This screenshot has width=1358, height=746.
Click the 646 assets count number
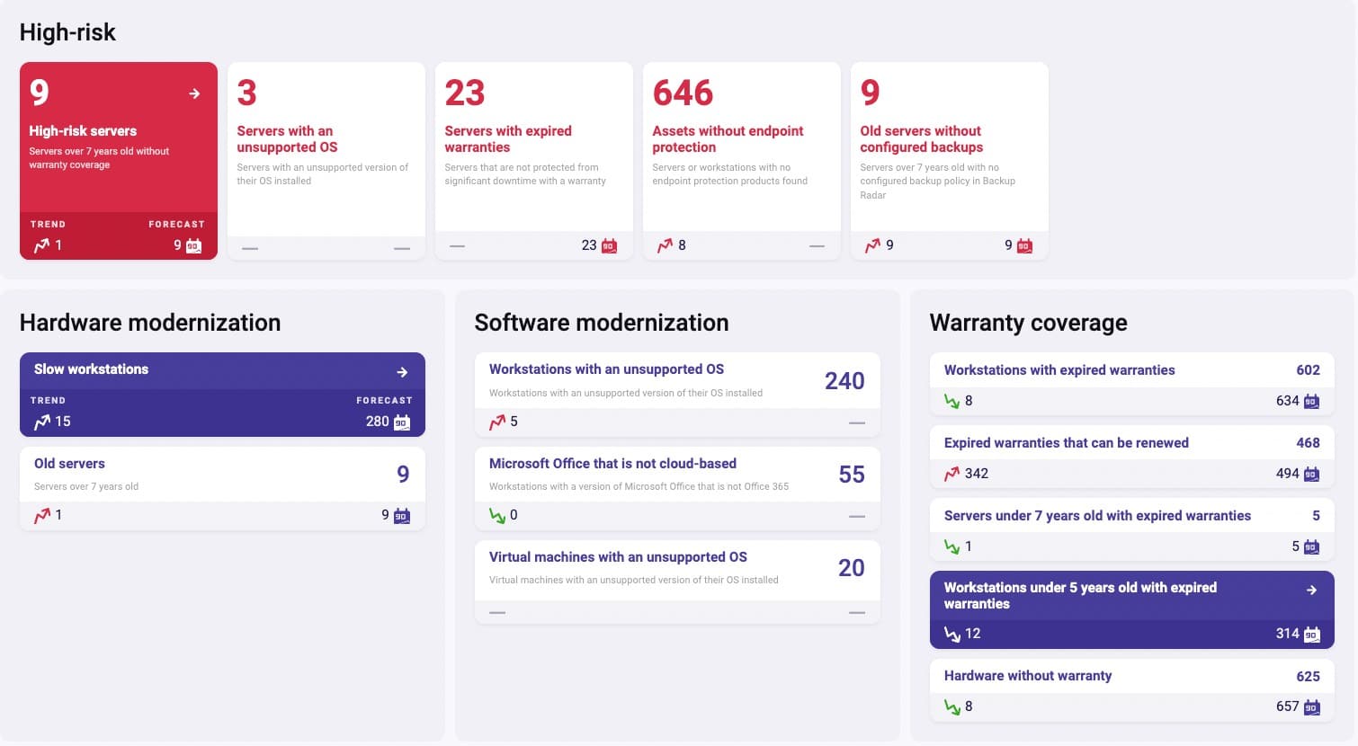(x=683, y=93)
